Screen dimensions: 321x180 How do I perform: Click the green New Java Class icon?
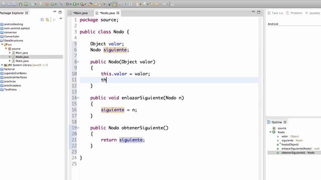pyautogui.click(x=52, y=4)
